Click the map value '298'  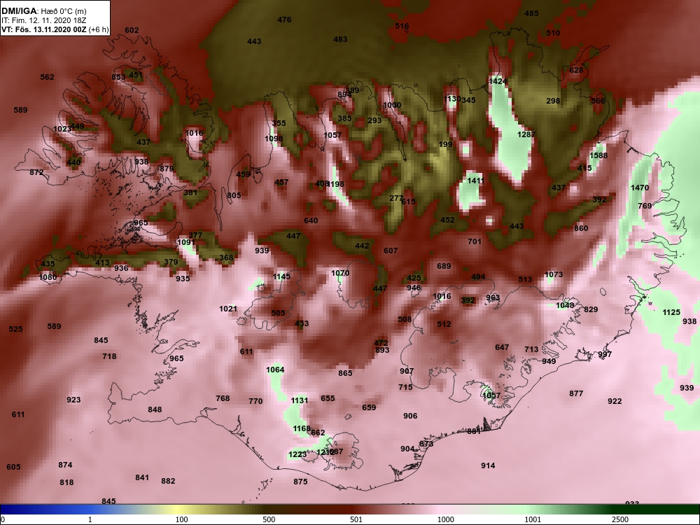click(553, 101)
